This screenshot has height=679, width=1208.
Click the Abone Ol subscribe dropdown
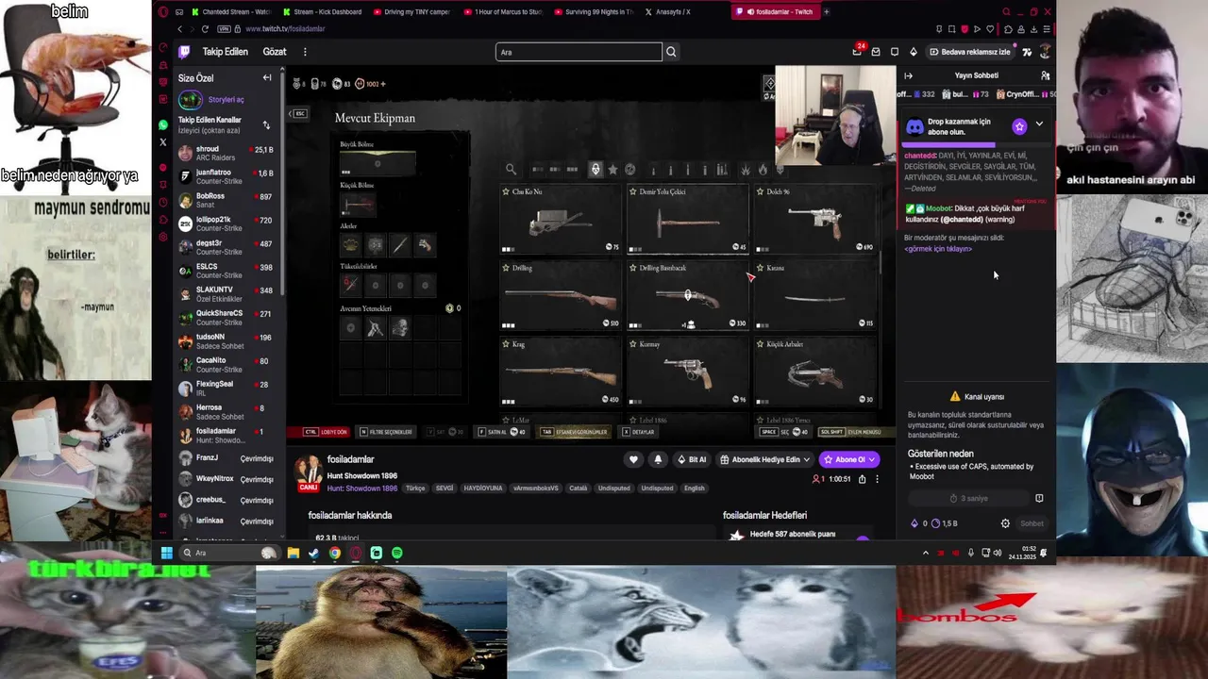click(849, 459)
